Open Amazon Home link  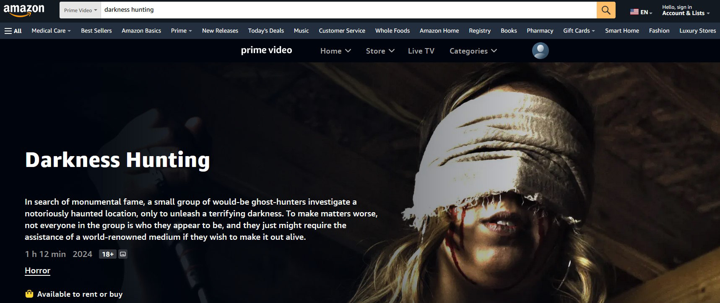pos(439,31)
